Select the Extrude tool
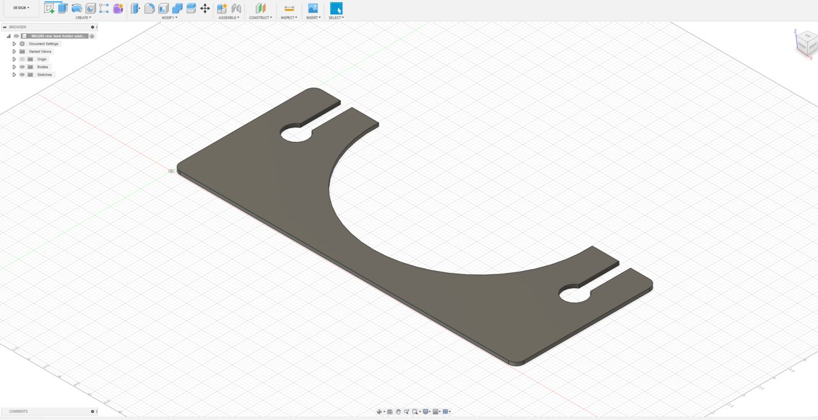Viewport: 818px width, 420px height. pyautogui.click(x=63, y=8)
